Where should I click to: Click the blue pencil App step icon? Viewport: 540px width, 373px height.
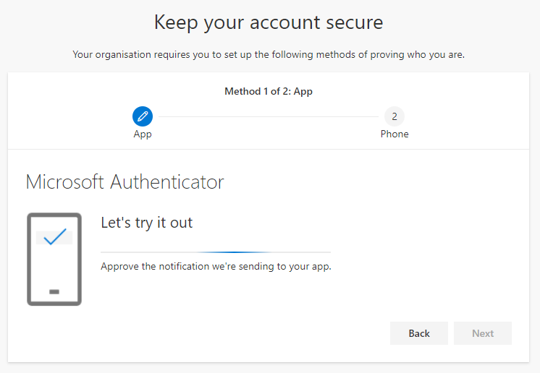pyautogui.click(x=143, y=116)
